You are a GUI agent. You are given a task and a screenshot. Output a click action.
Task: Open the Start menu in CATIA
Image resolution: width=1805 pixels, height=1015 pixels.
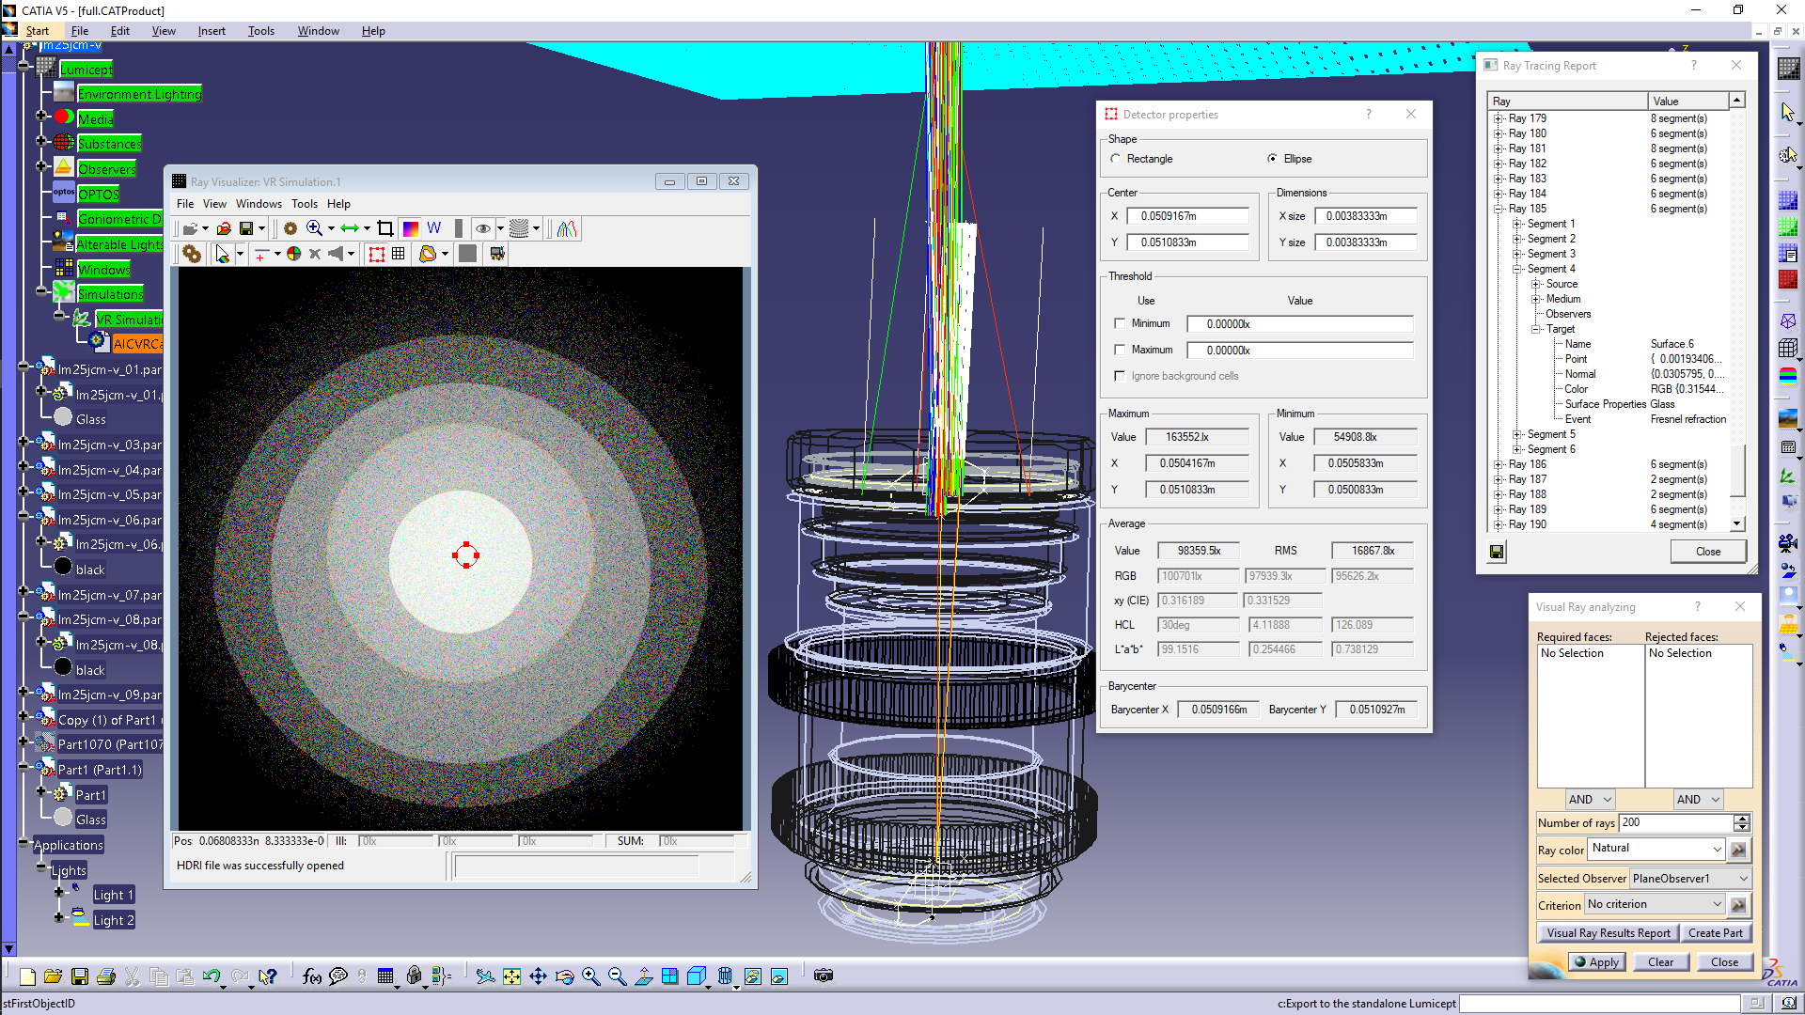[38, 31]
